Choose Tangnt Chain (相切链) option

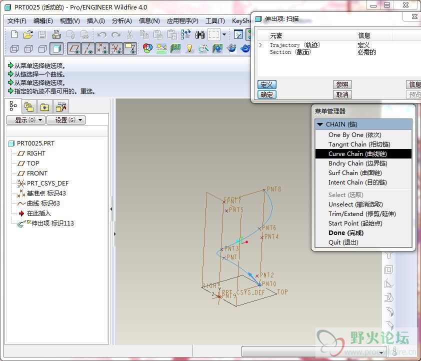(363, 144)
